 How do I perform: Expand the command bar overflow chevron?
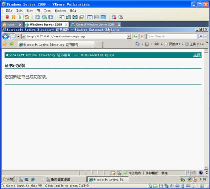click(x=206, y=43)
